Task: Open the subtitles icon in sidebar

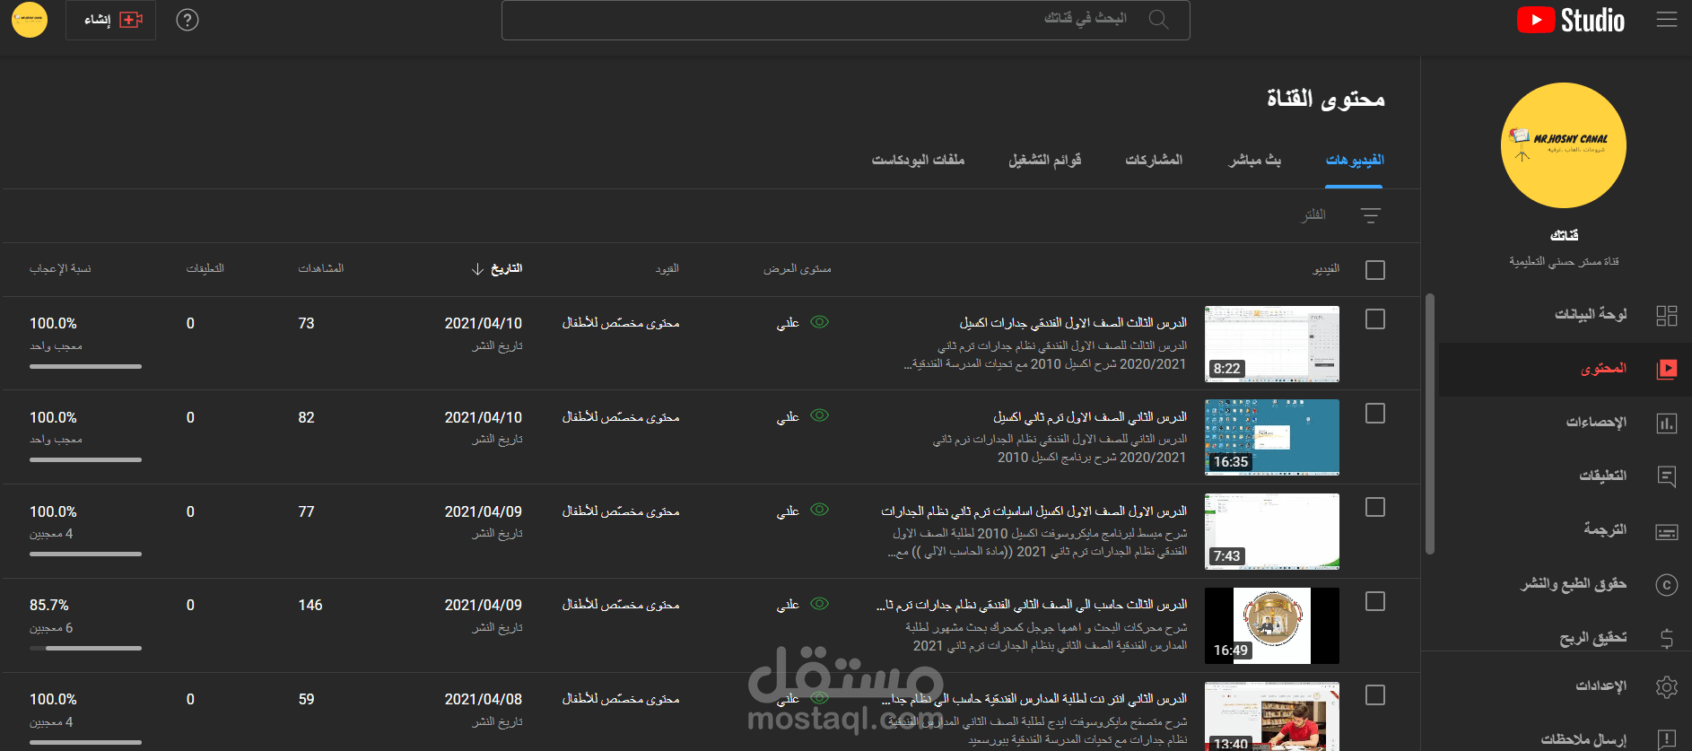Action: [x=1666, y=531]
